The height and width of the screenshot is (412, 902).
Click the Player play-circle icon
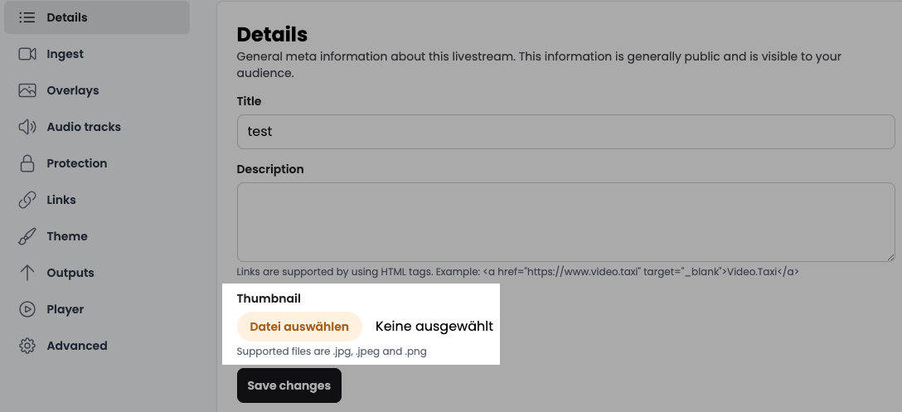27,309
